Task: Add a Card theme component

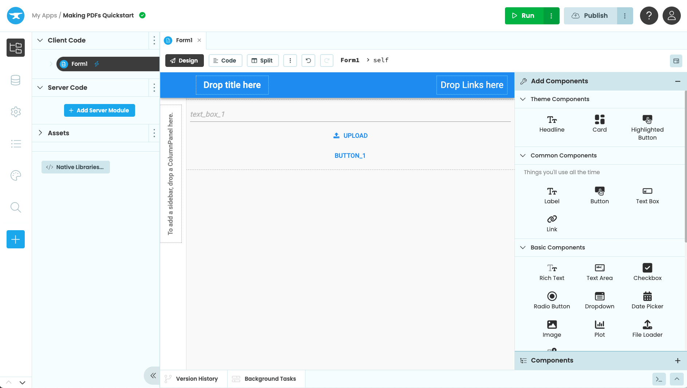Action: pos(599,124)
